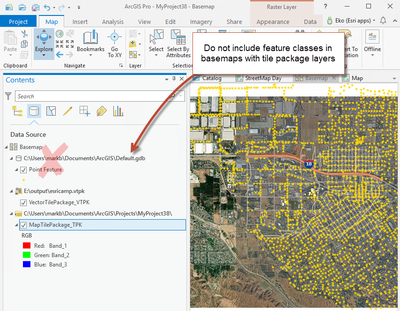This screenshot has height=311, width=400.
Task: Collapse the Default.gdb data source node
Action: (x=11, y=158)
